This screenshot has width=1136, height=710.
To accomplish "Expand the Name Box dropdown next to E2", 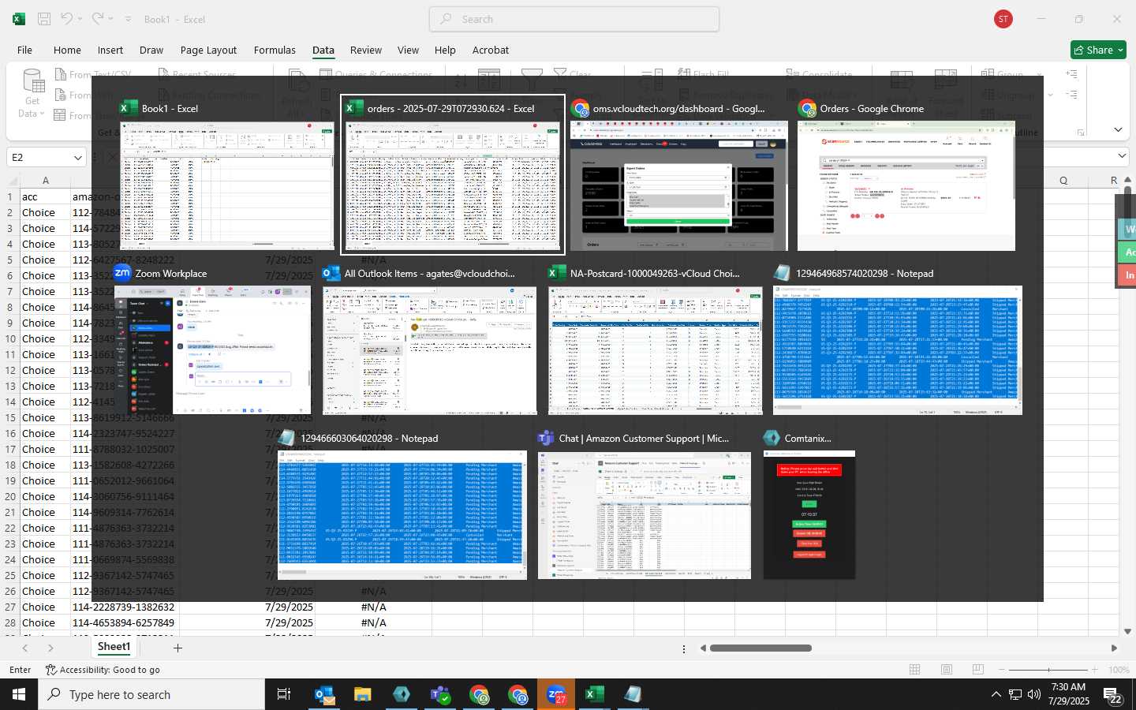I will (x=78, y=158).
